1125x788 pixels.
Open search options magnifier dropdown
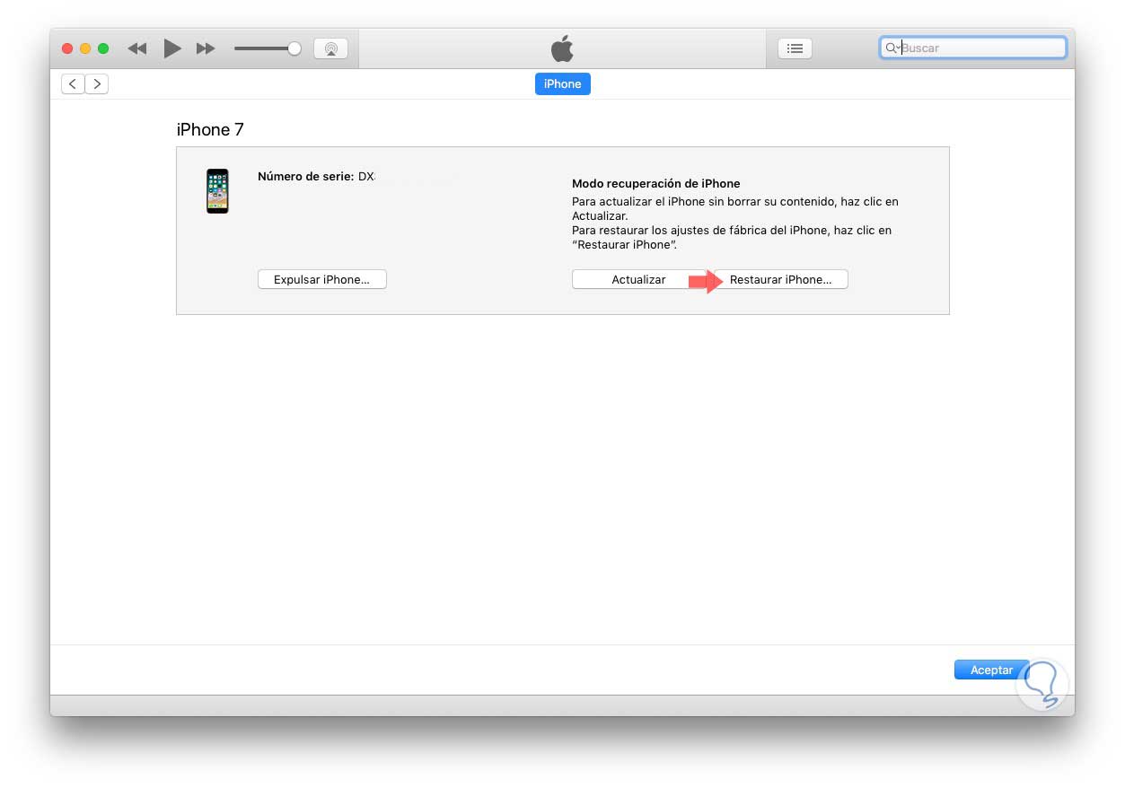point(892,48)
